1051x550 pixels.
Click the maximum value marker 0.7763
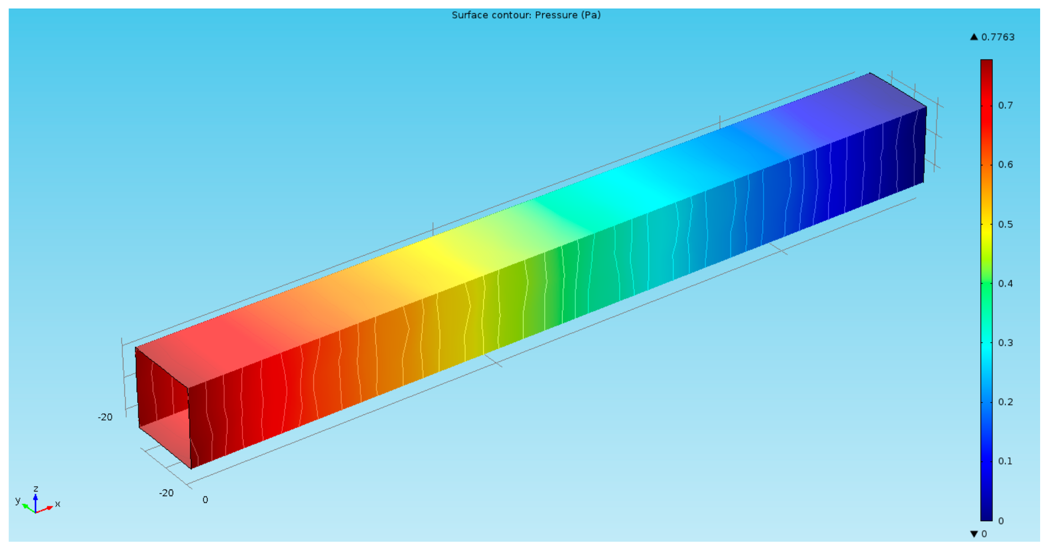(x=997, y=37)
